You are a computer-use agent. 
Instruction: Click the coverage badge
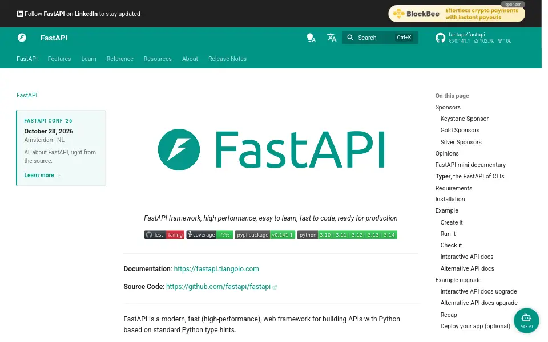click(x=209, y=235)
